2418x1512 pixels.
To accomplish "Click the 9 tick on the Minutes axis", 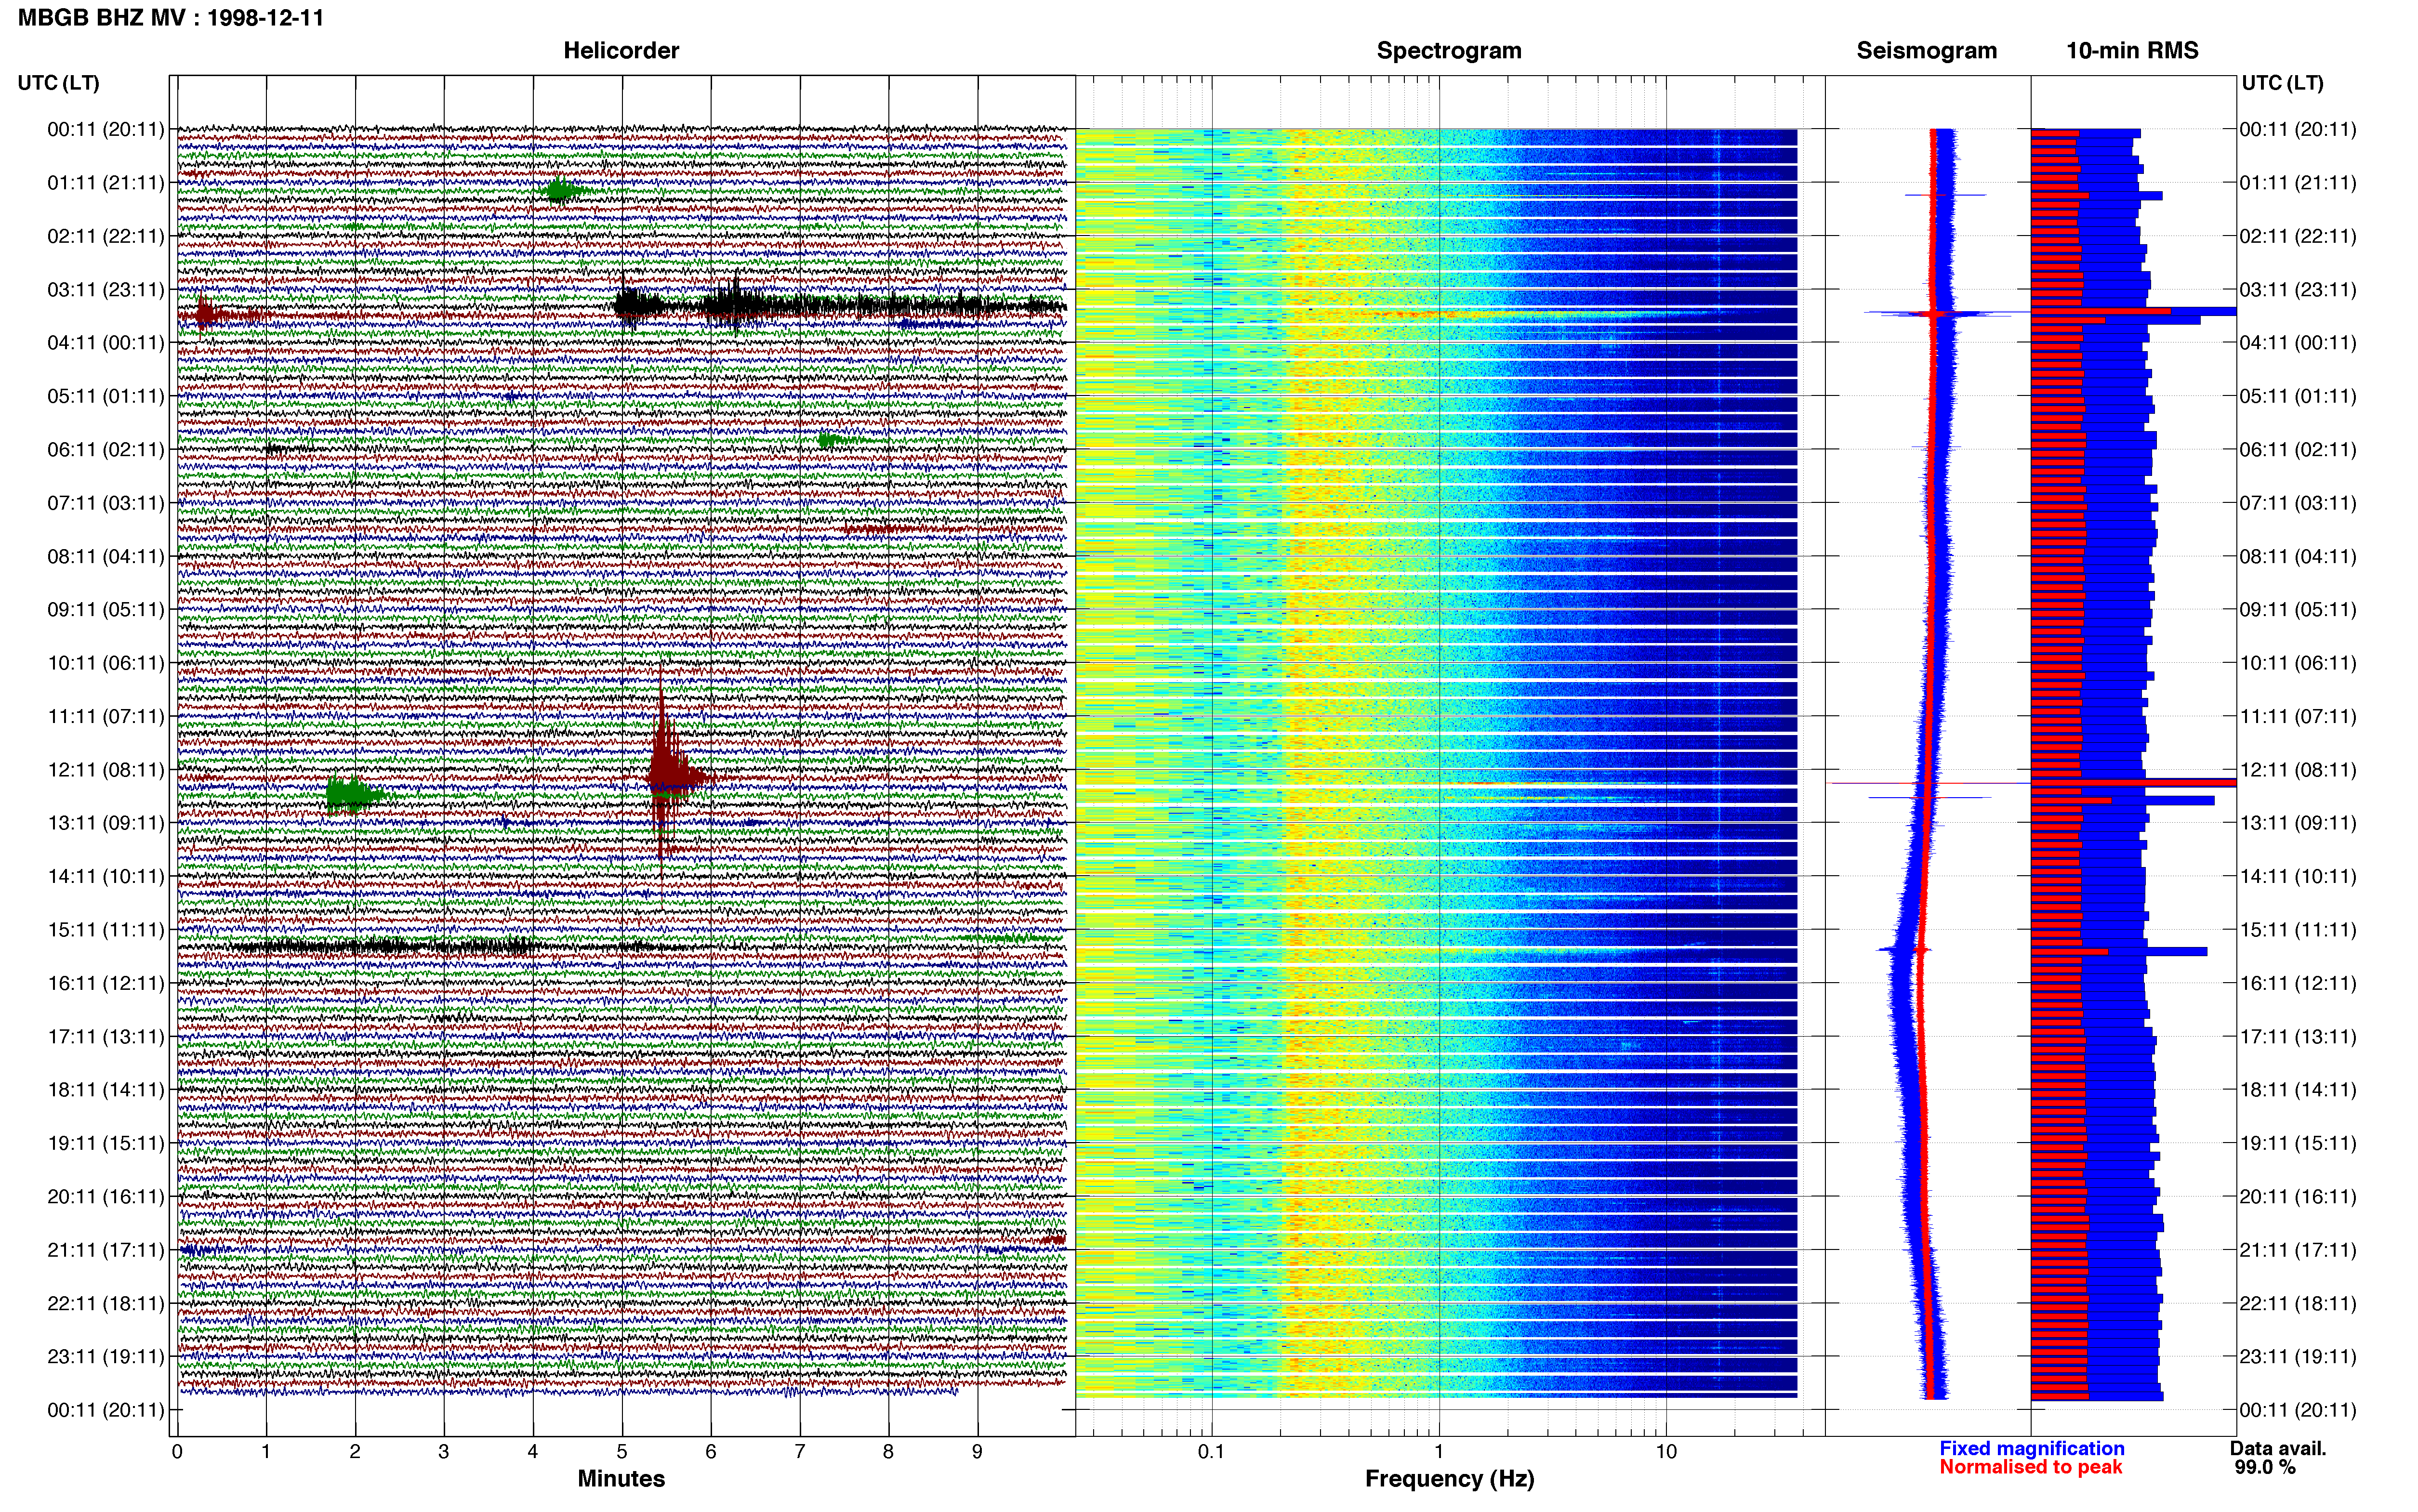I will point(977,1452).
